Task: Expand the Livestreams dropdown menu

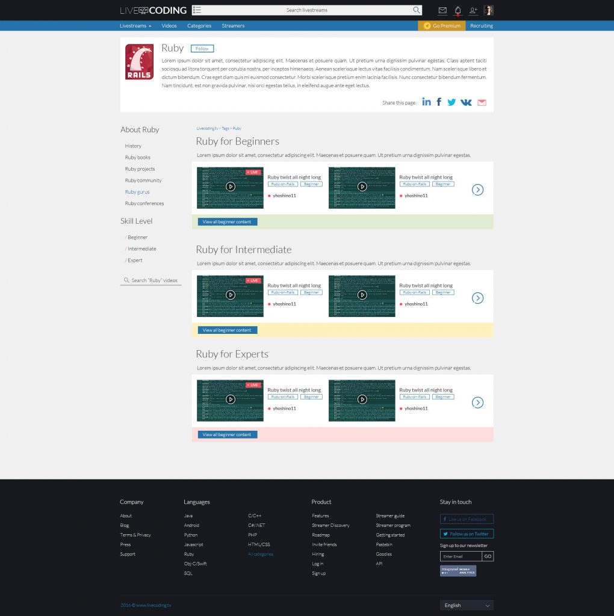Action: pyautogui.click(x=133, y=26)
